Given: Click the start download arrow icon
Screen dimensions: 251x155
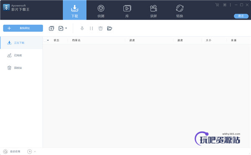Looking at the screenshot, I should pos(82,28).
